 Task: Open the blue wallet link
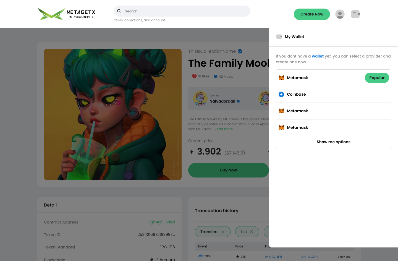318,56
